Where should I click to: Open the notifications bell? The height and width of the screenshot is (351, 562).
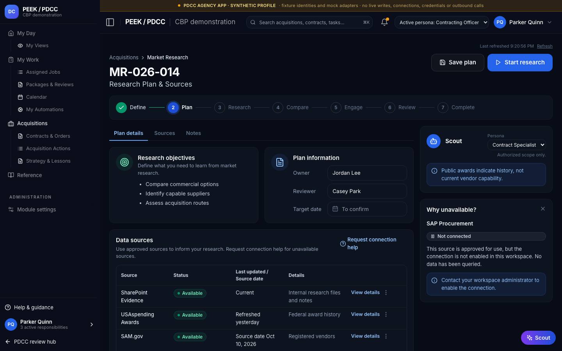(x=384, y=22)
